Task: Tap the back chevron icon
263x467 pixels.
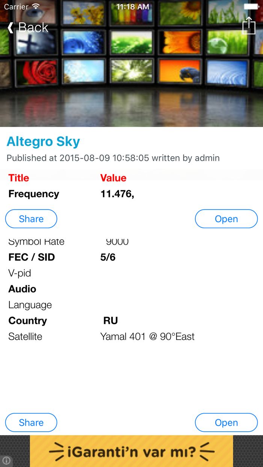Action: tap(10, 27)
